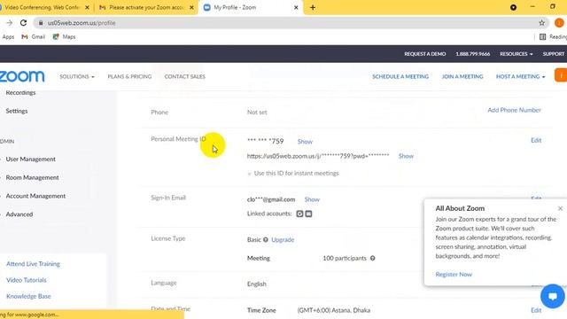
Task: Click the Basic license info icon
Action: [x=266, y=239]
